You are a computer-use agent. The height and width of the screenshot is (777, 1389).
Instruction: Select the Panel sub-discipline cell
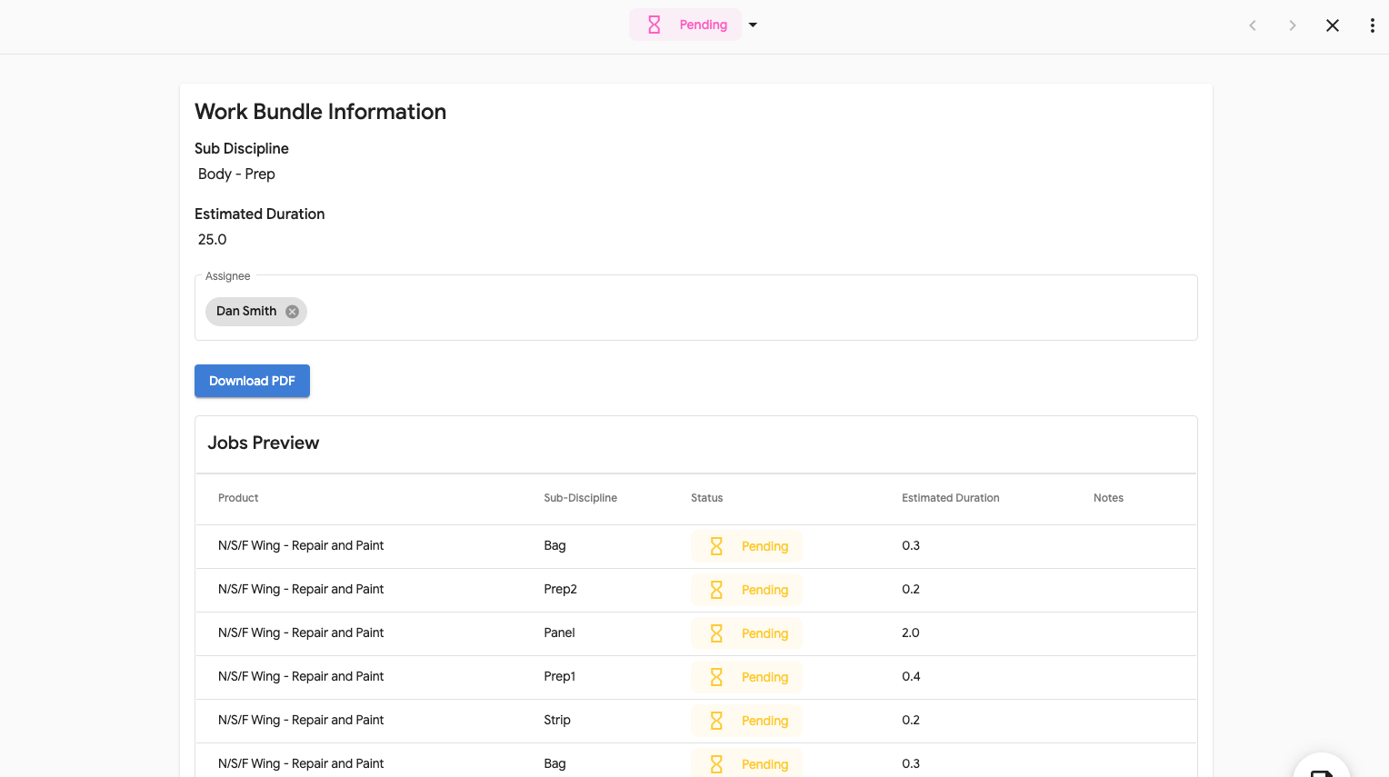pyautogui.click(x=559, y=633)
